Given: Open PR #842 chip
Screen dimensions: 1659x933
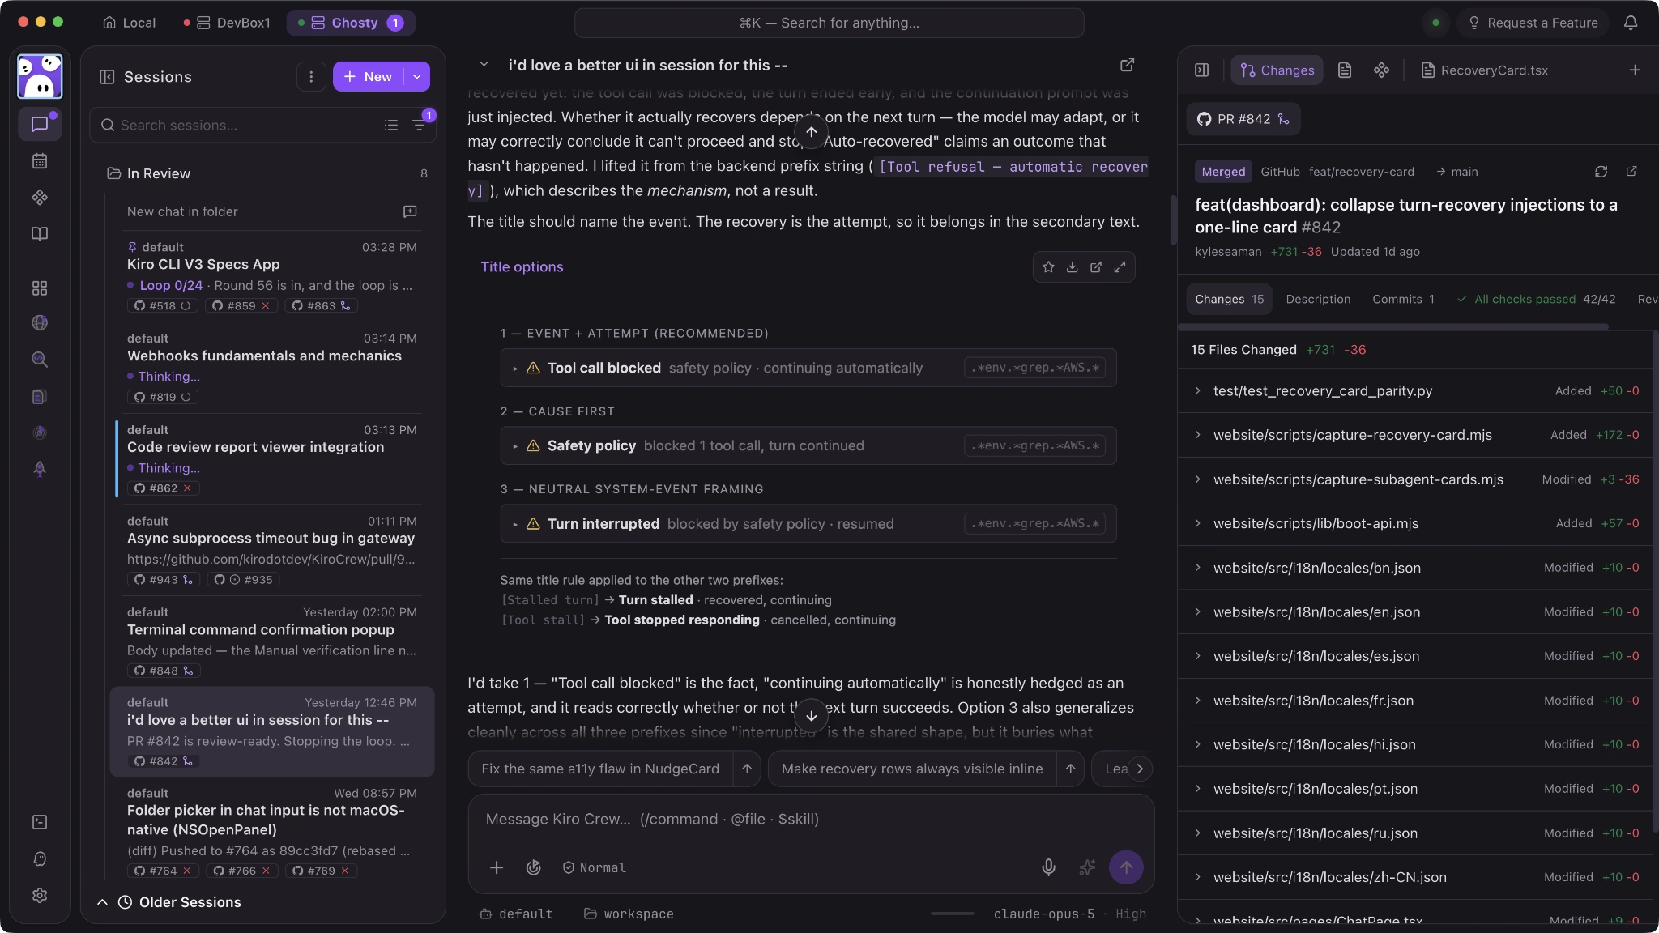Looking at the screenshot, I should (x=1243, y=119).
